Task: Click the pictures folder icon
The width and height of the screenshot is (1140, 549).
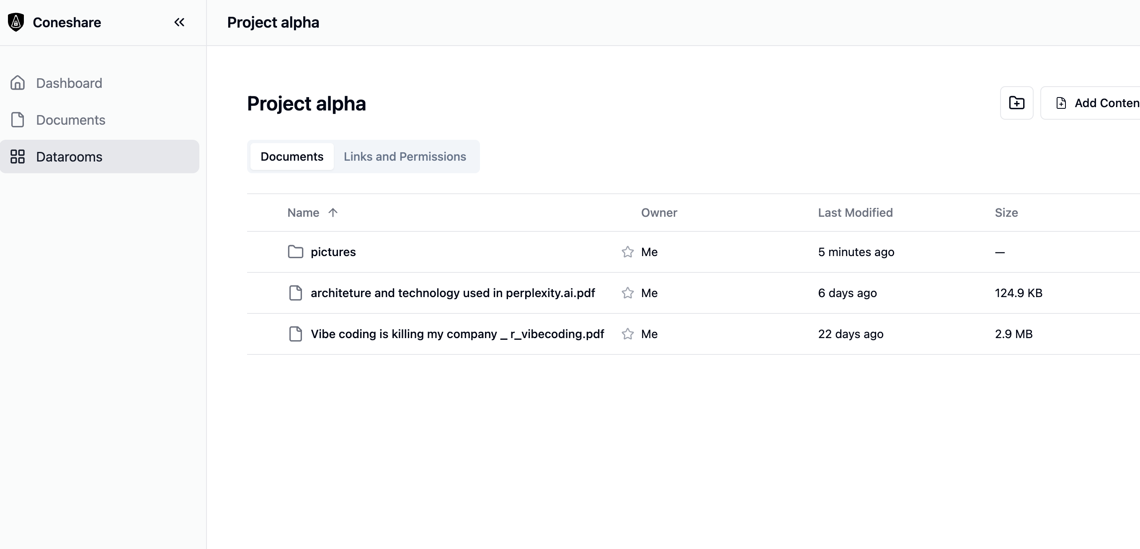Action: click(x=295, y=252)
